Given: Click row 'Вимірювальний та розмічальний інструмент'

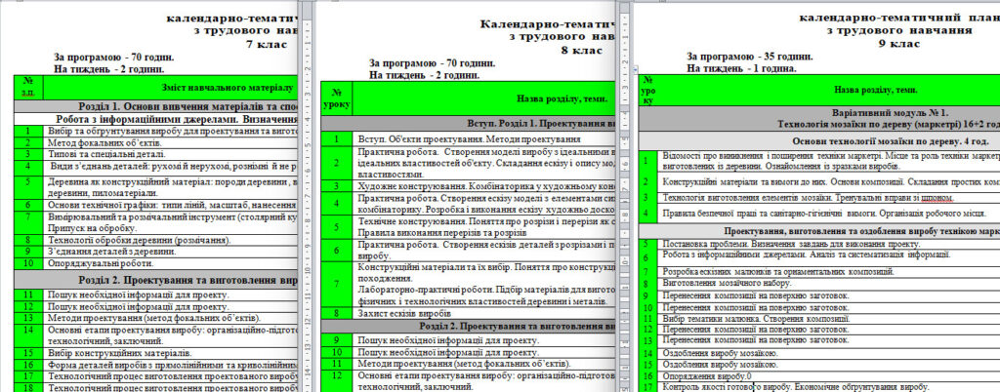Looking at the screenshot, I should 156,222.
